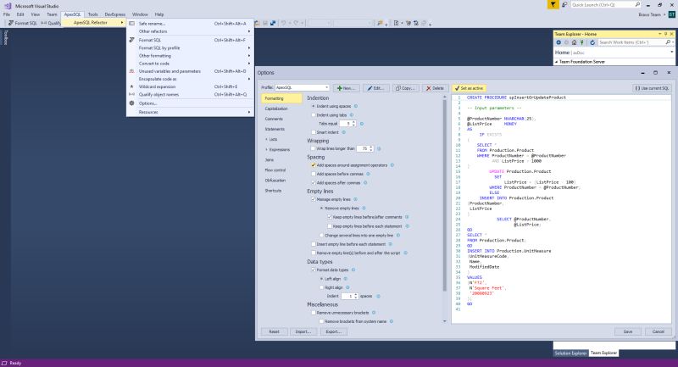Open Format SQL by profile submenu

click(x=190, y=48)
